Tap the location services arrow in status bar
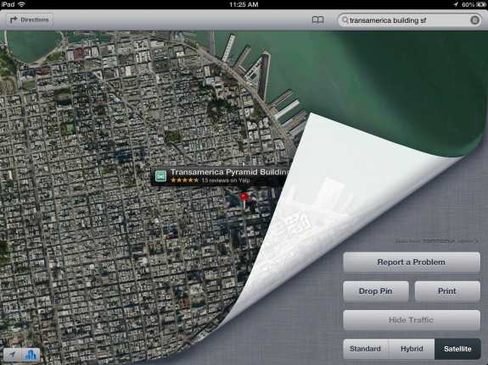488x365 pixels. coord(456,5)
